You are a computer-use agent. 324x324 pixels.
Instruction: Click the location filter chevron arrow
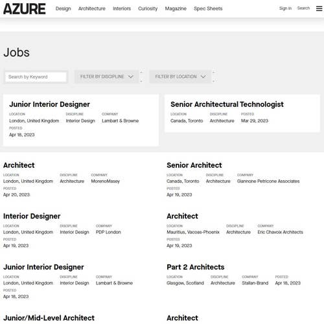203,76
